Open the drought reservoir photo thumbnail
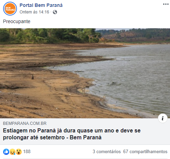Screen dimensions: 170x159 point(85,73)
